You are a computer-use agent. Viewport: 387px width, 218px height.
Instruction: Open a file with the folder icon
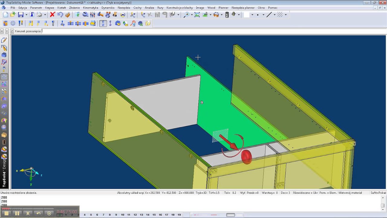click(13, 15)
